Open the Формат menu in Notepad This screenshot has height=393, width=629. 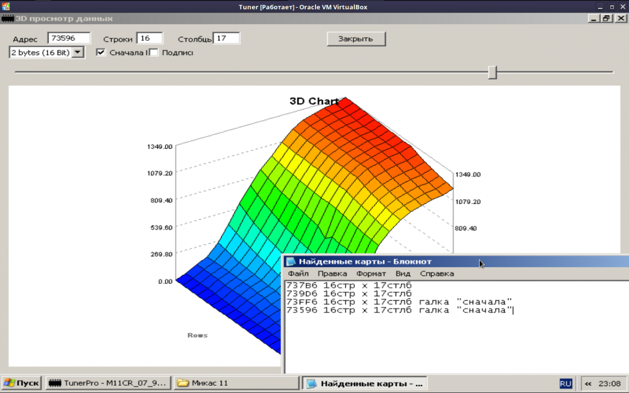(x=371, y=274)
